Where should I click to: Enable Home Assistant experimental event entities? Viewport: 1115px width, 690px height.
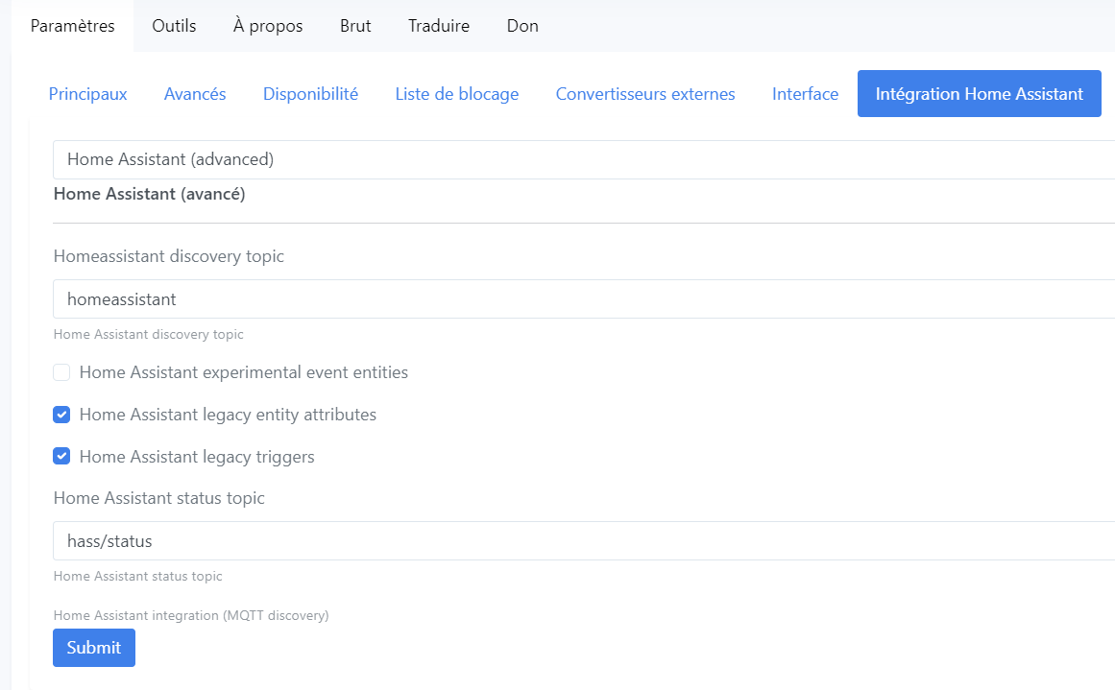61,372
